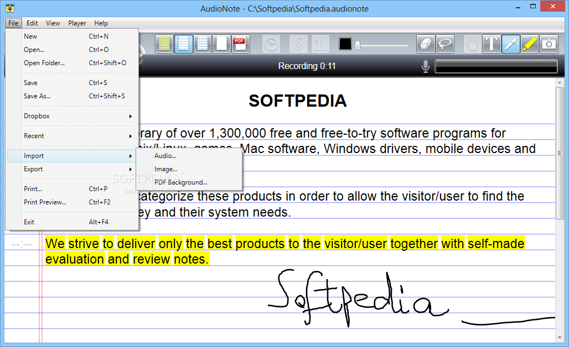Viewport: 569px width, 347px height.
Task: Choose Print... from File menu
Action: click(x=72, y=189)
